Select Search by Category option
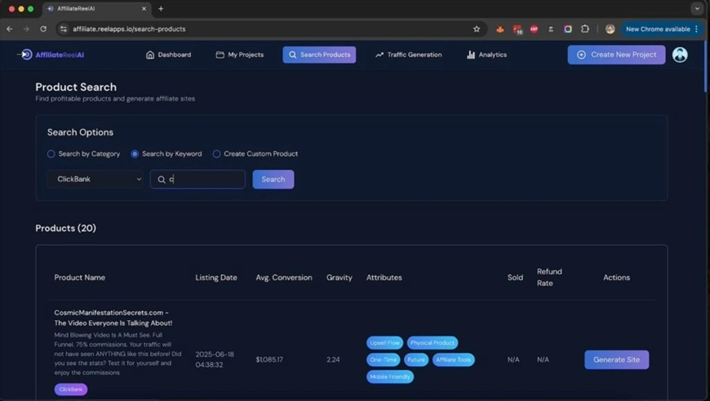The width and height of the screenshot is (710, 401). 84,154
